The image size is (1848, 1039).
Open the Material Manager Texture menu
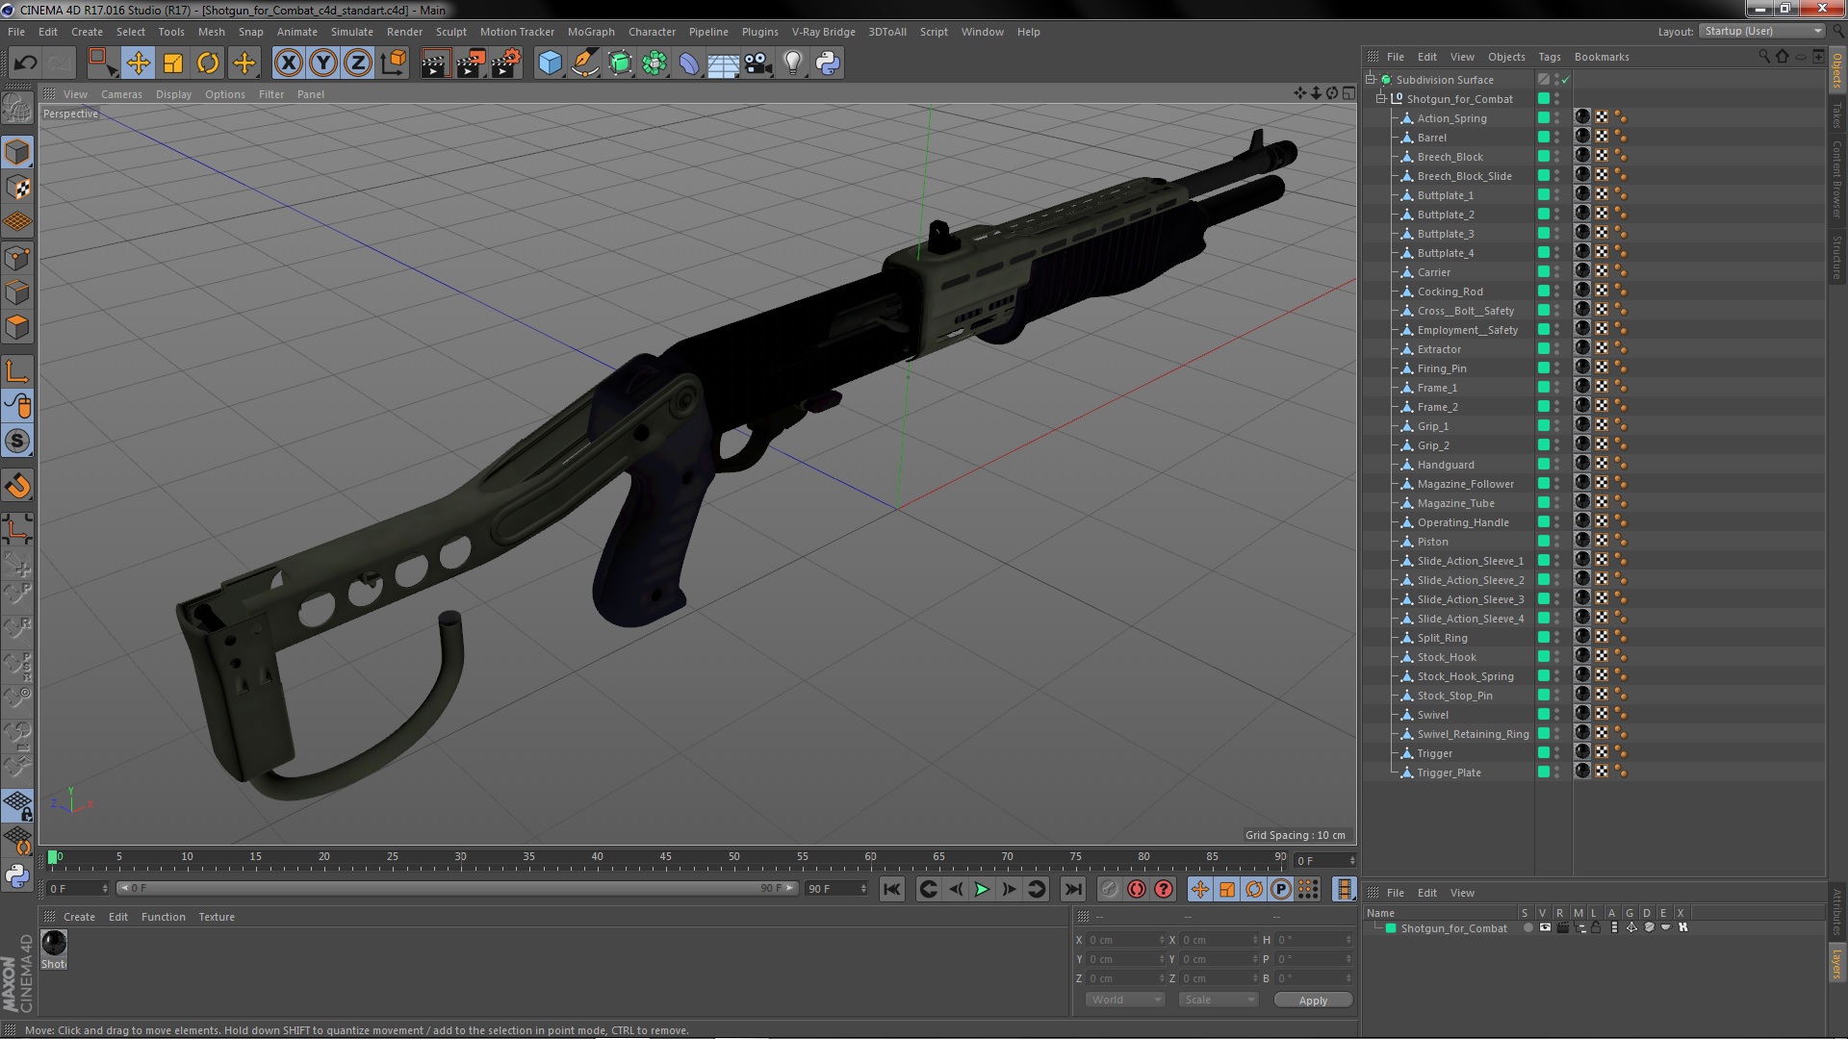click(x=217, y=918)
